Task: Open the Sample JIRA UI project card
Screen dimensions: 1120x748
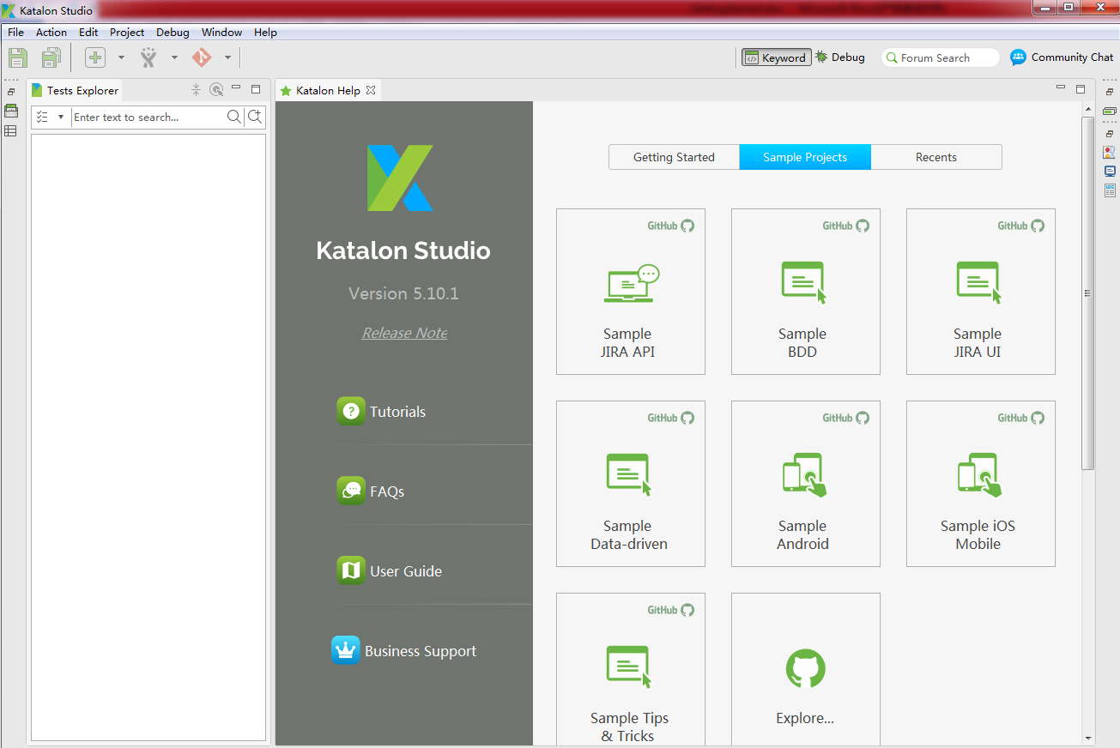Action: click(981, 292)
